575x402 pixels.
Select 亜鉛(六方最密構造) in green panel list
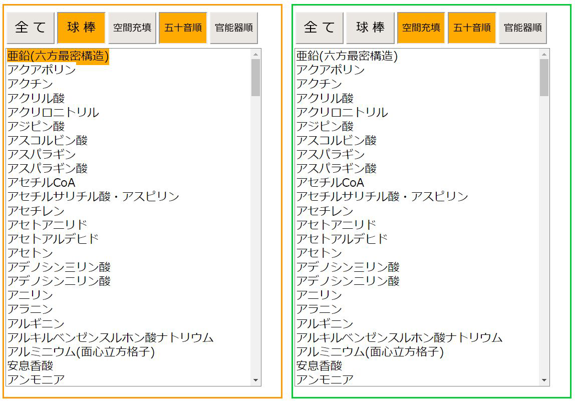347,56
